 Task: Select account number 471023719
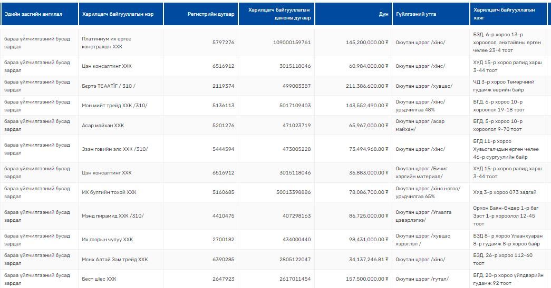296,126
